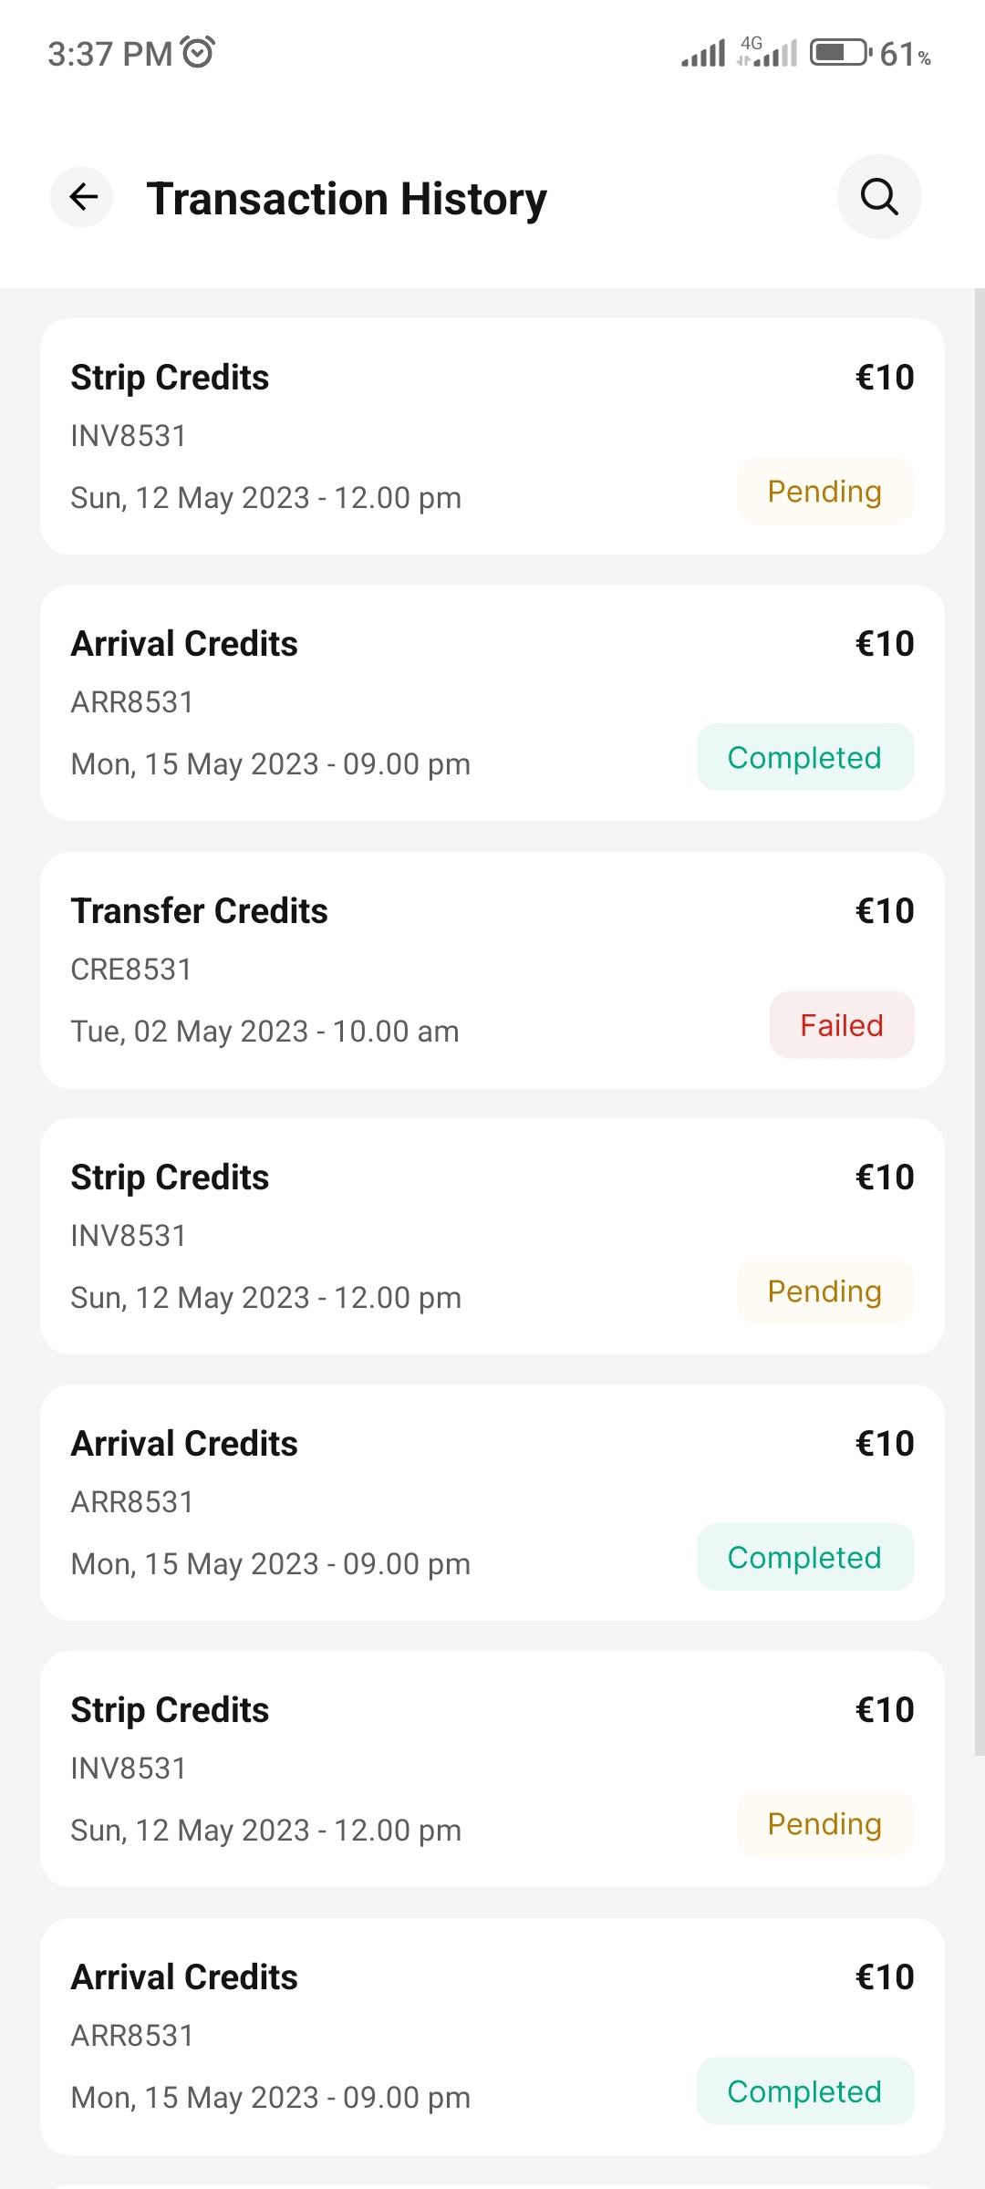Open the topmost Arrival Credits transaction
Viewport: 985px width, 2189px height.
click(184, 644)
